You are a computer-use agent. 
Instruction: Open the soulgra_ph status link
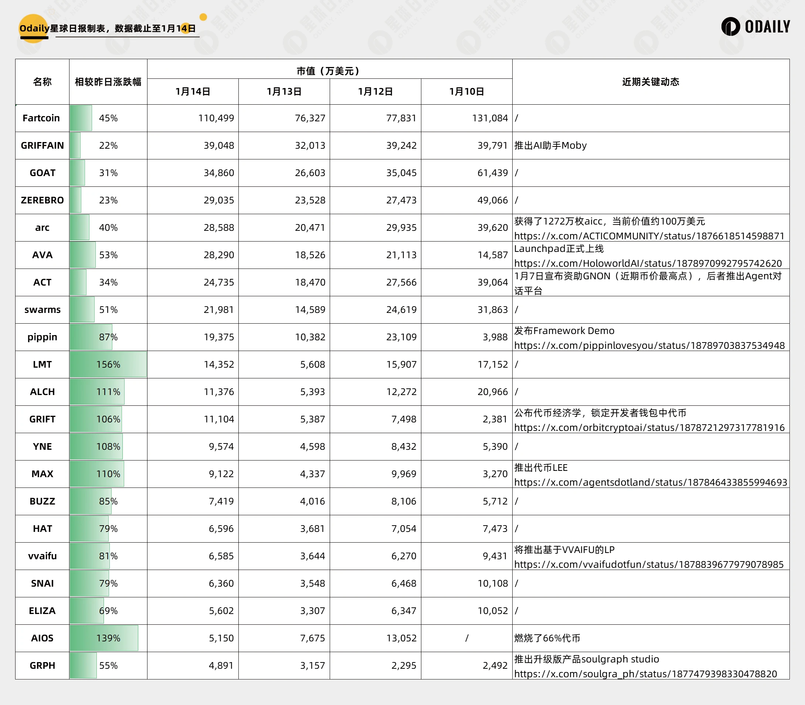[645, 674]
